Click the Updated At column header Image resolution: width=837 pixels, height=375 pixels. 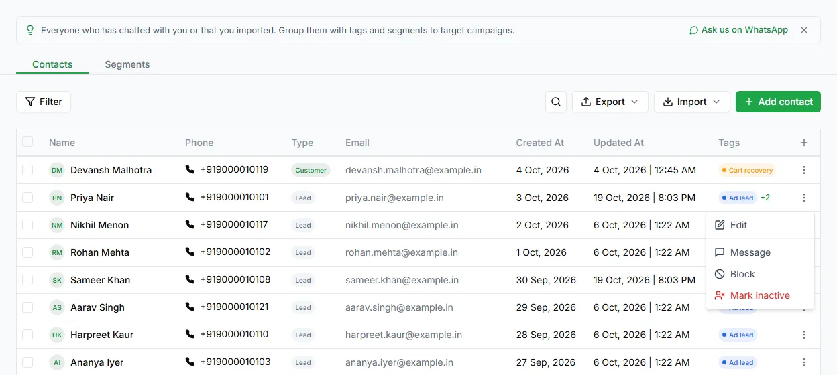(x=618, y=143)
